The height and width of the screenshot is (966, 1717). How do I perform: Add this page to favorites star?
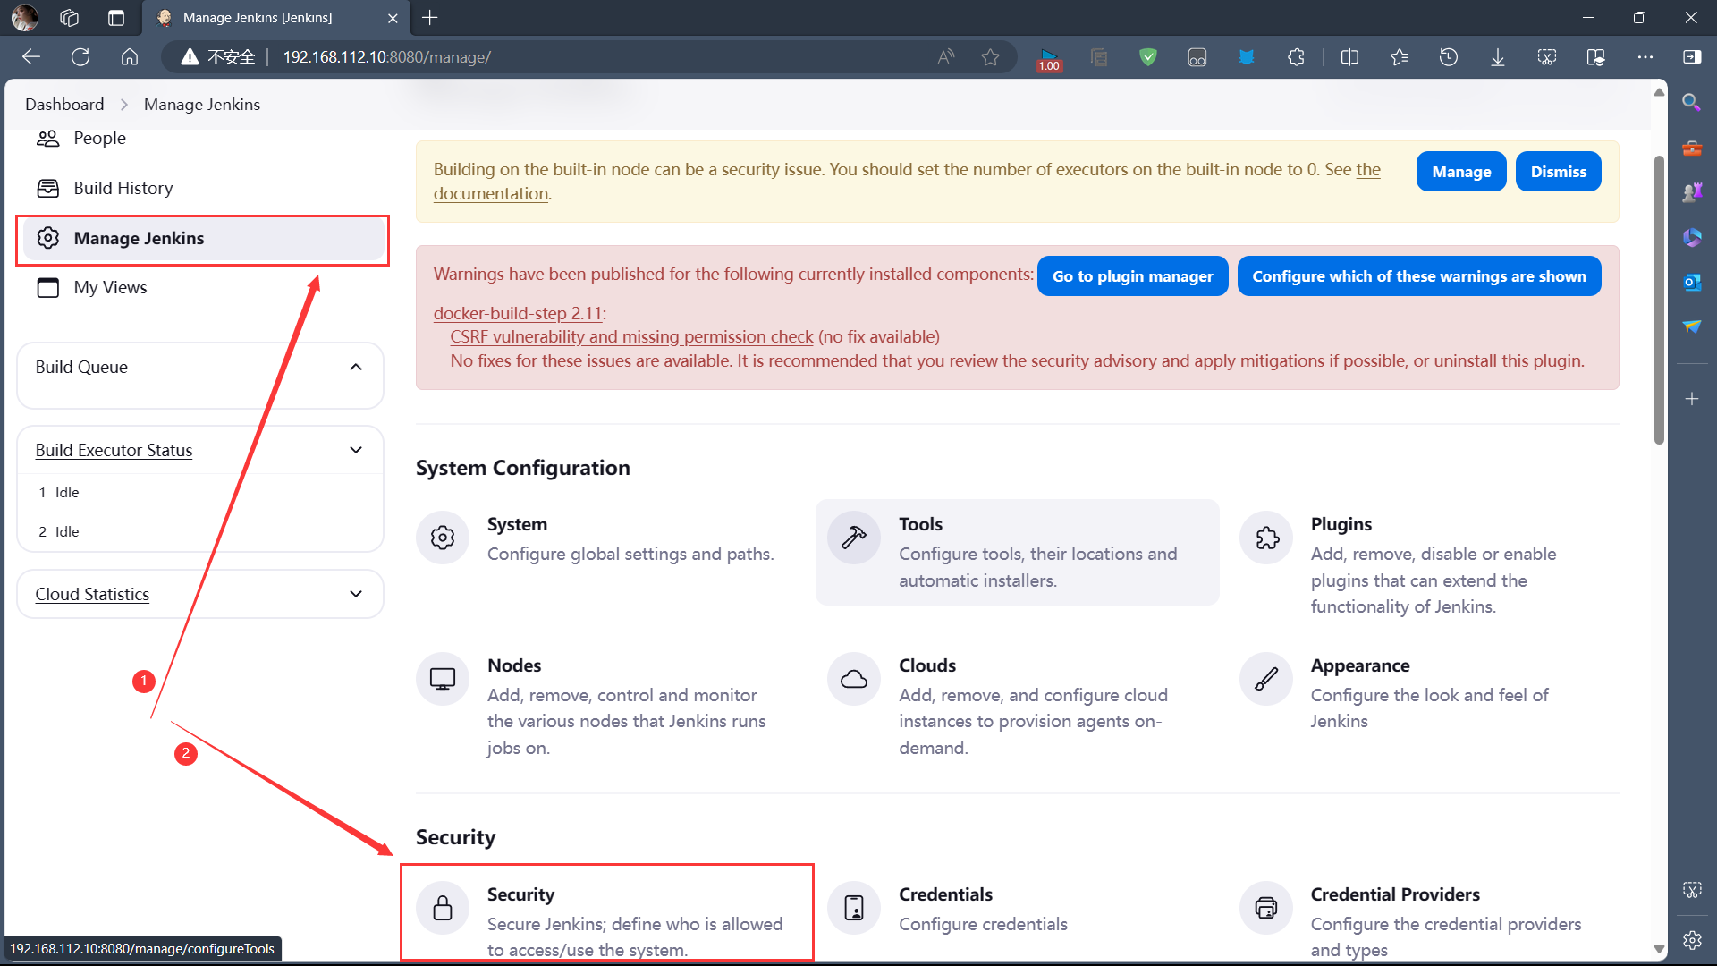(990, 57)
